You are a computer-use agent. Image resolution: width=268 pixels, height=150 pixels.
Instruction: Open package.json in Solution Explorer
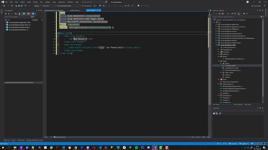(x=227, y=95)
